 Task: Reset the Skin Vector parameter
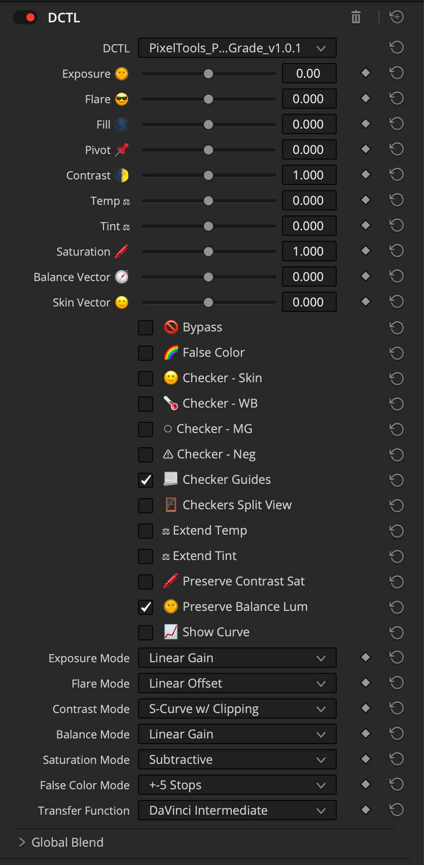(x=397, y=302)
